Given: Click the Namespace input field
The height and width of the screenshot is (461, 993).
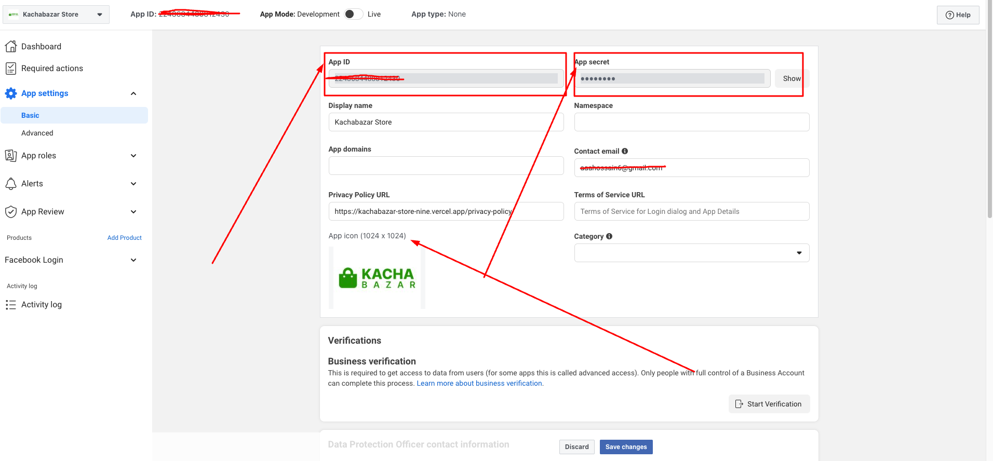Looking at the screenshot, I should [x=691, y=122].
